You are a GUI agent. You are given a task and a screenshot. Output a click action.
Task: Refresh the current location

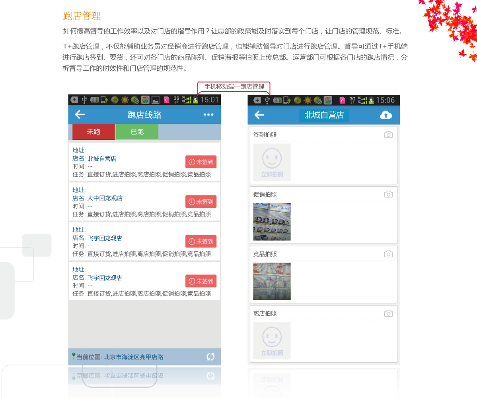[x=210, y=357]
